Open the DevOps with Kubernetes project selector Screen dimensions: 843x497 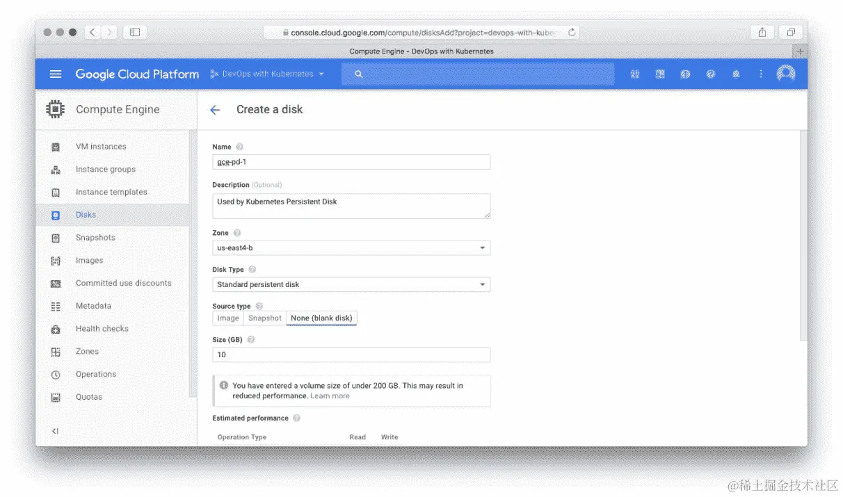point(267,74)
